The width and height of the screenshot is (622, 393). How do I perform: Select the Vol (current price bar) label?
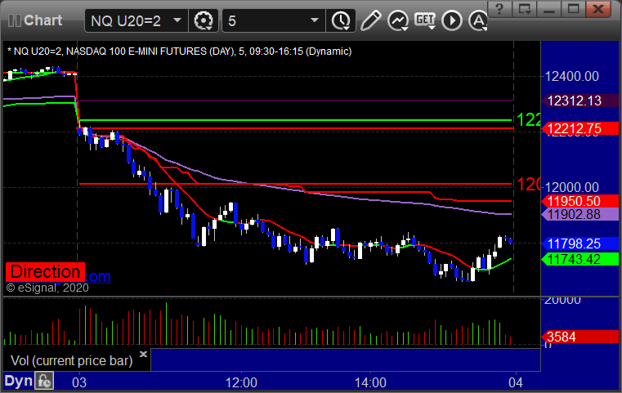(71, 360)
